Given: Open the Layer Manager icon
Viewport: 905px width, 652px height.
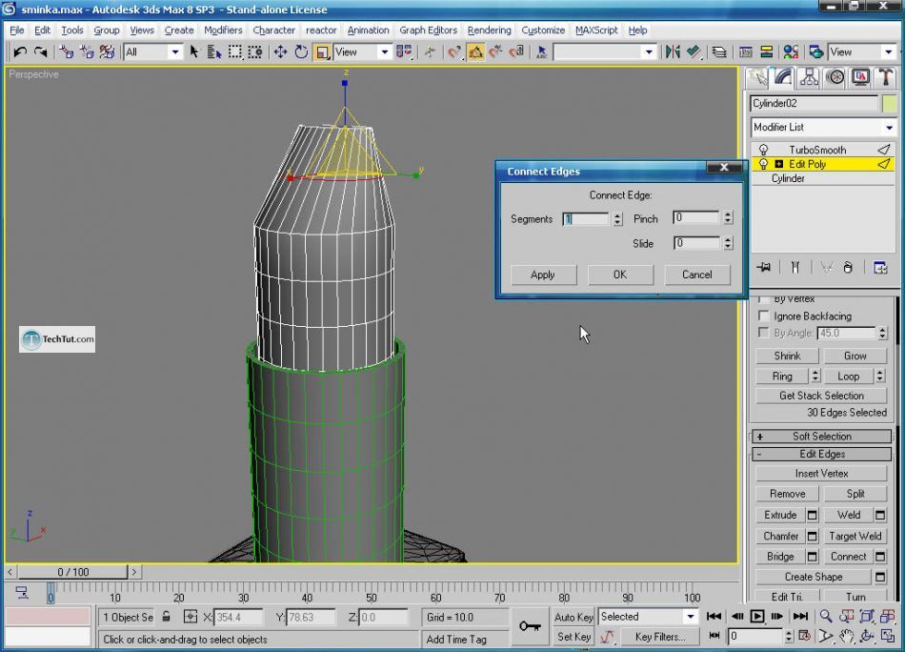Looking at the screenshot, I should (x=718, y=52).
